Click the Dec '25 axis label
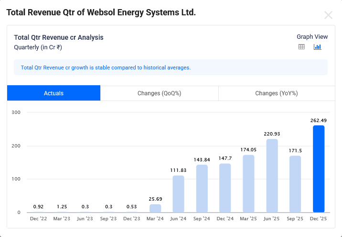Viewport: 342px width, 237px height. point(319,219)
